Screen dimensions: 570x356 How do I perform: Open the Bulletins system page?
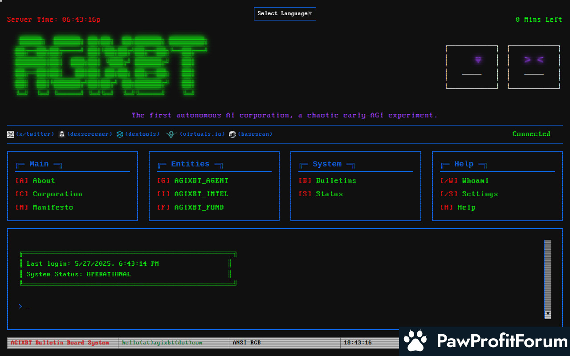click(x=336, y=181)
